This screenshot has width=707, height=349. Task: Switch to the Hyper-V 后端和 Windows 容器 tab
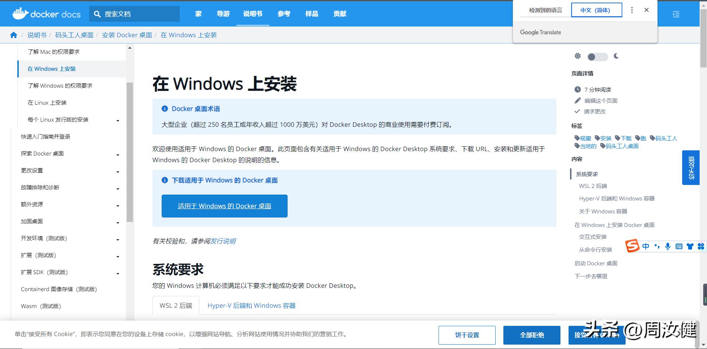(x=251, y=305)
